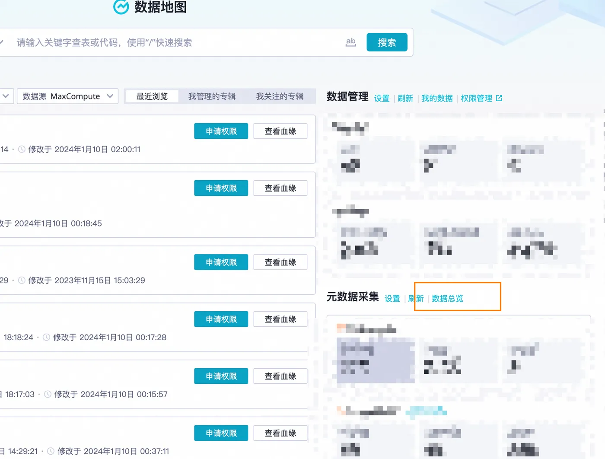The image size is (605, 459).
Task: Open the search type chevron in search bar
Action: tap(2, 42)
